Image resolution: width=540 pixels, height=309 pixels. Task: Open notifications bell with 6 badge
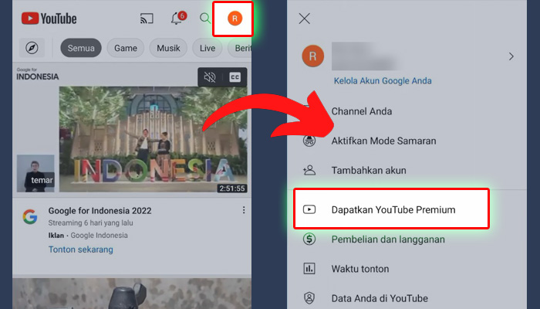pyautogui.click(x=178, y=18)
